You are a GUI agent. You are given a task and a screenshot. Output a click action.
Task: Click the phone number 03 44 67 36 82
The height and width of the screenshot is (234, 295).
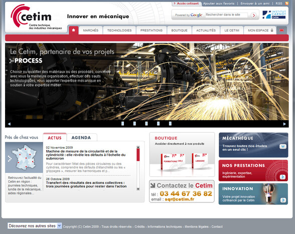tap(186, 193)
